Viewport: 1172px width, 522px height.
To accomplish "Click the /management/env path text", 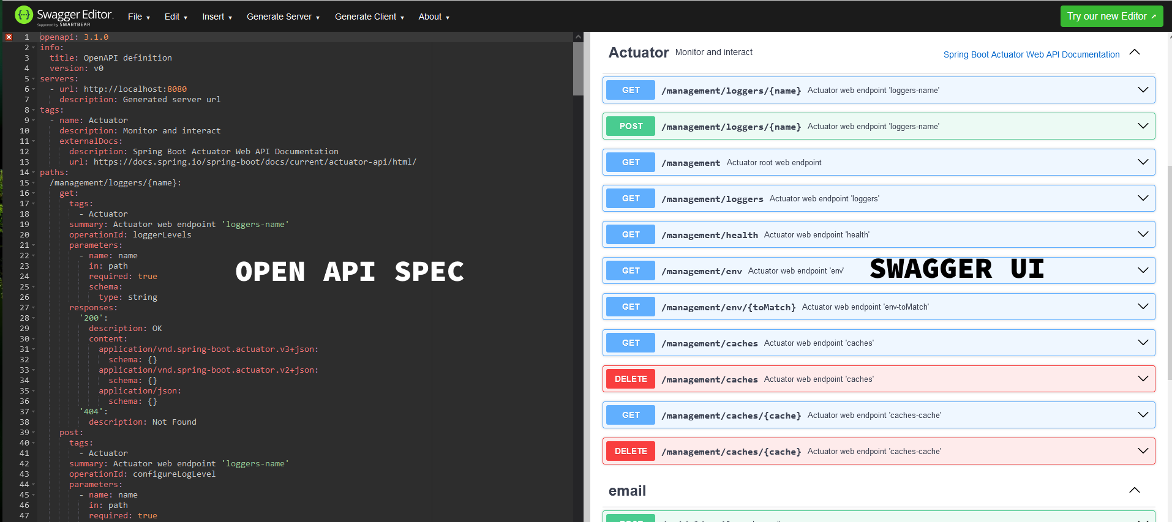I will point(702,271).
